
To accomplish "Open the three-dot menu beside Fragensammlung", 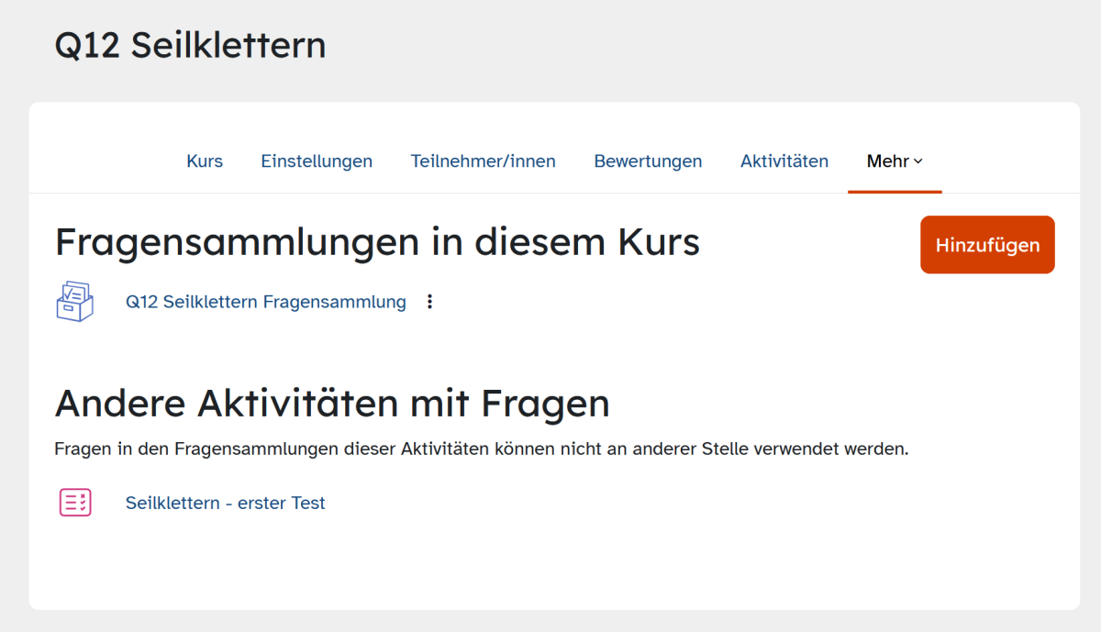I will (429, 302).
